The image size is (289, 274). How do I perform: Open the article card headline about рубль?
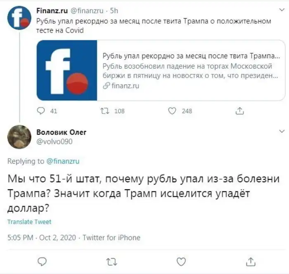(x=190, y=57)
